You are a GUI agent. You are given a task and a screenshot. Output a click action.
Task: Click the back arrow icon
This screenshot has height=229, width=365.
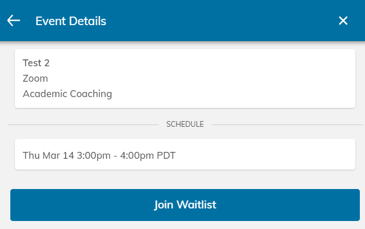[14, 21]
